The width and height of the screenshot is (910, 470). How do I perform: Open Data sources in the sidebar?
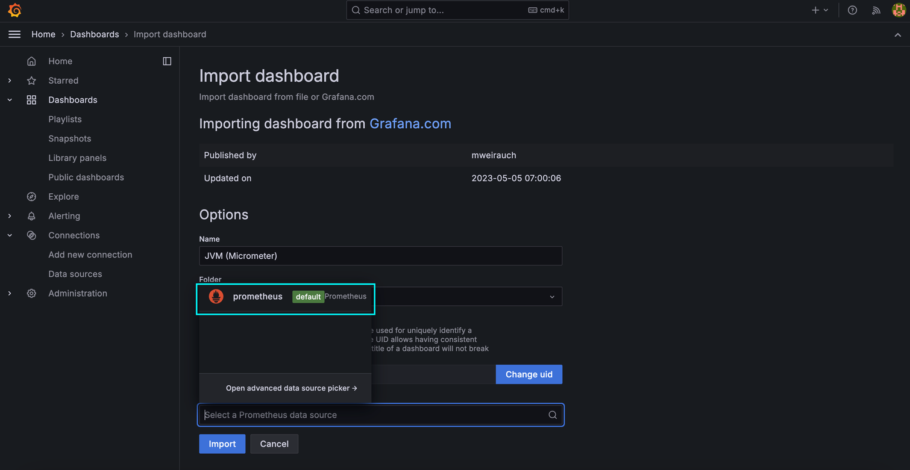click(75, 274)
